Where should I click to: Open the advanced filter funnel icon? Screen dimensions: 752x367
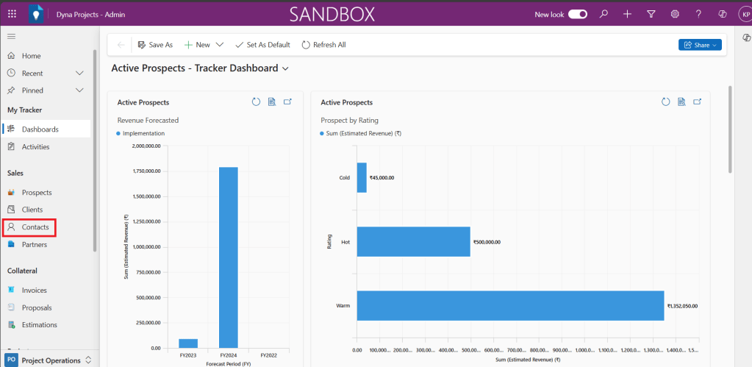pos(651,14)
